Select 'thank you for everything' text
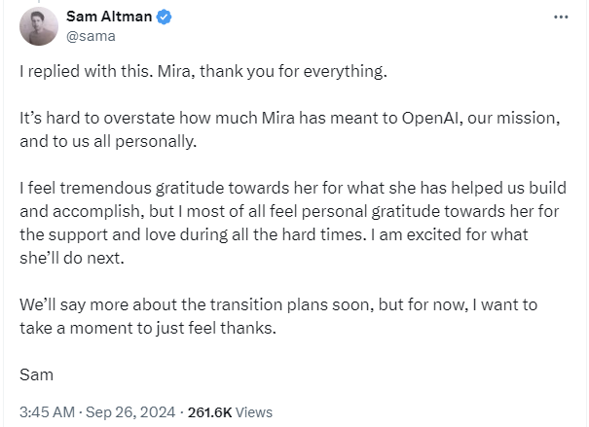589x427 pixels. 292,71
